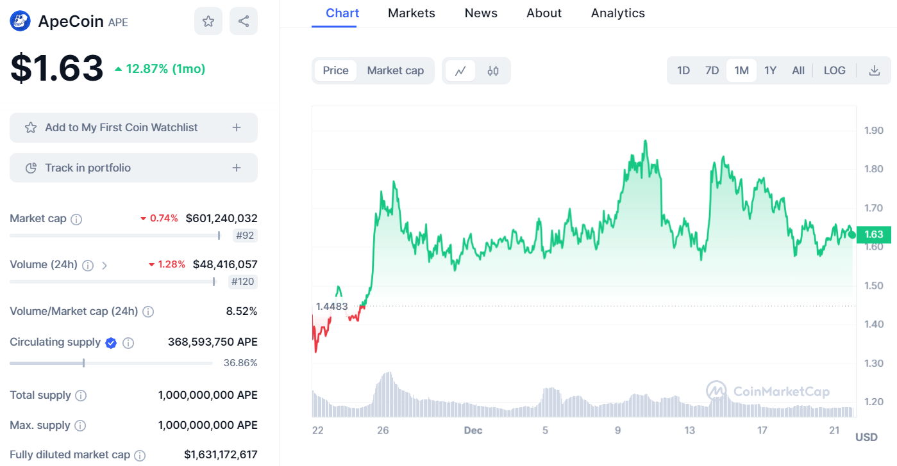Click the APE ticker symbol
Screen dimensions: 897x466
click(x=118, y=22)
